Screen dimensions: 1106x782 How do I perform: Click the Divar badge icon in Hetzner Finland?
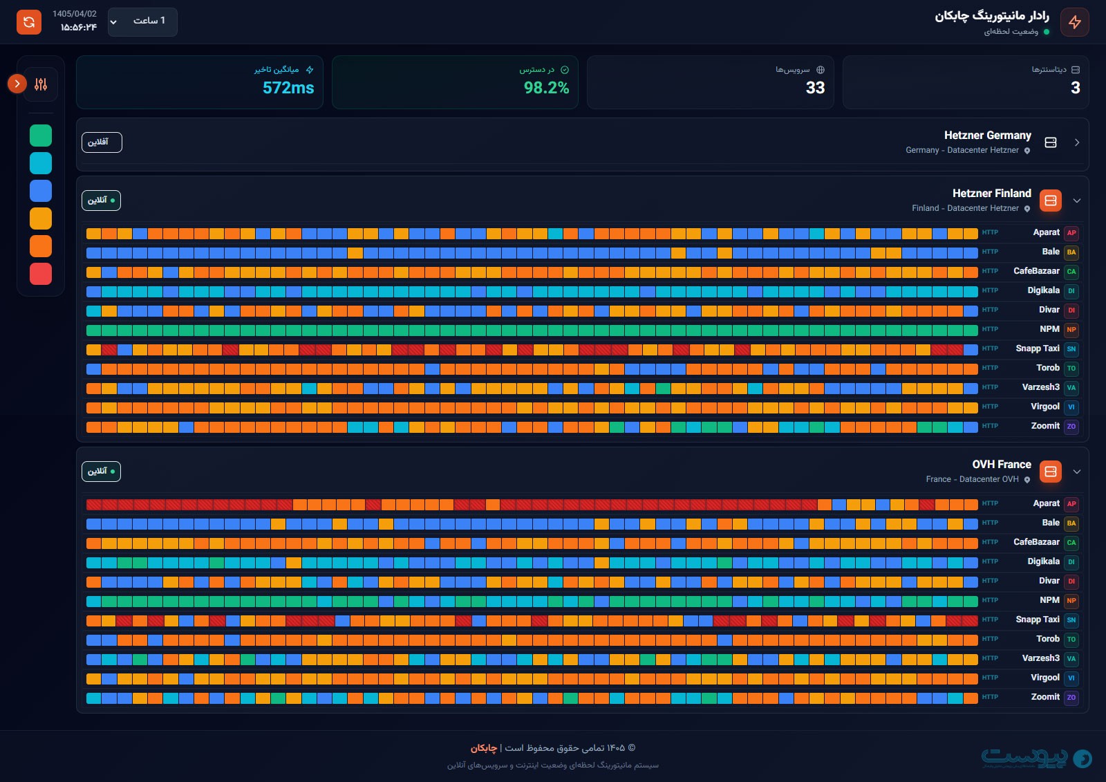point(1071,310)
